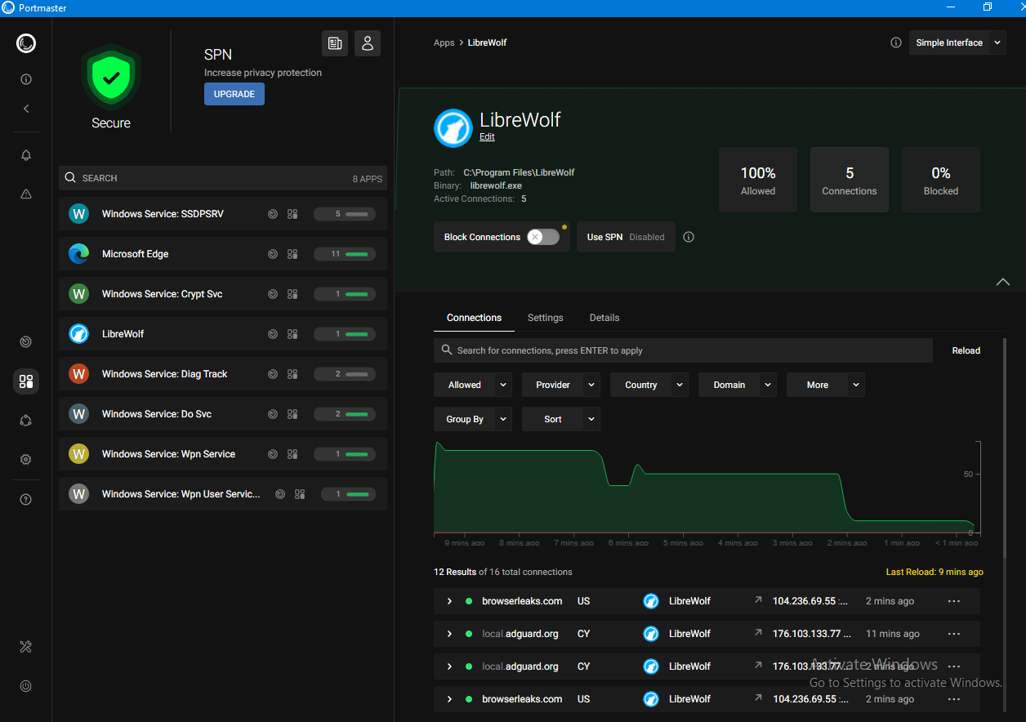Click info icon next to Use SPN

(x=689, y=237)
